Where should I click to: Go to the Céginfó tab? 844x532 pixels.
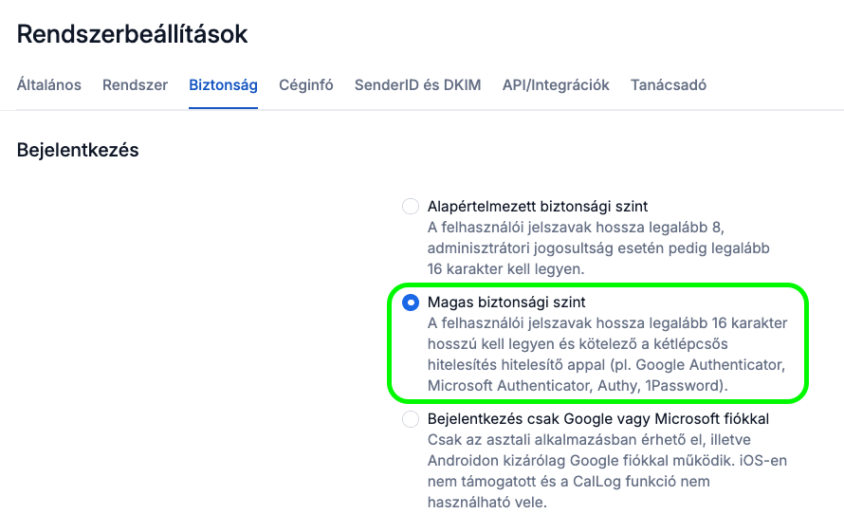[x=306, y=84]
